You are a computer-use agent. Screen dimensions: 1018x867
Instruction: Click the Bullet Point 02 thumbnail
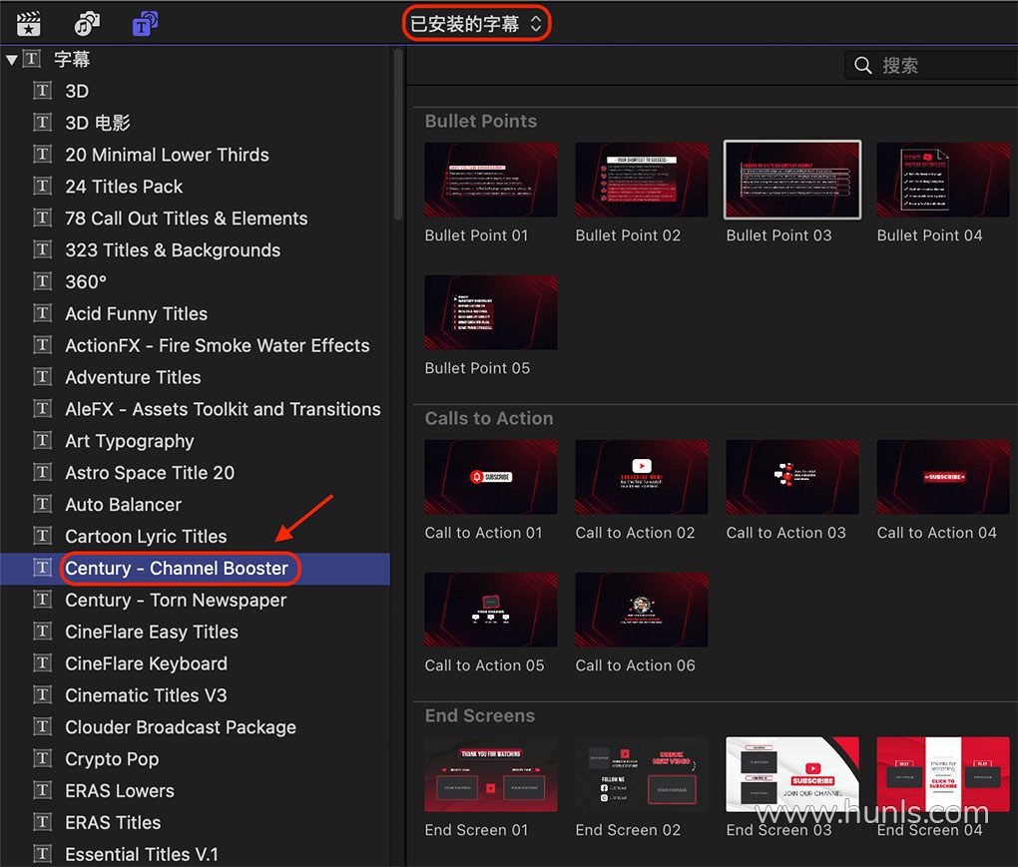642,180
